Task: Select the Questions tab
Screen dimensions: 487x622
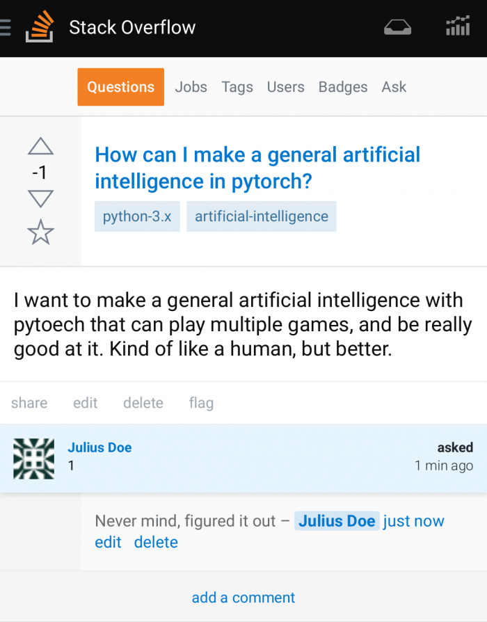Action: click(120, 87)
